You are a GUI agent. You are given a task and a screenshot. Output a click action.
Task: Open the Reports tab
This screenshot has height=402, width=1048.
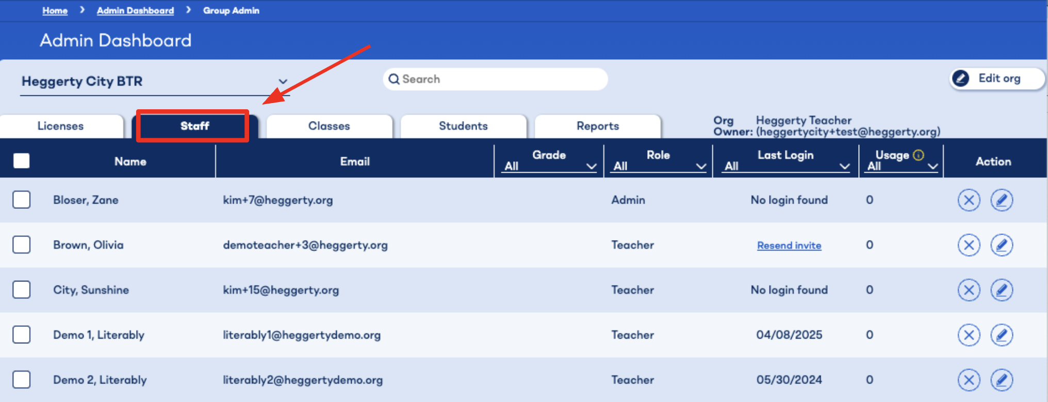pyautogui.click(x=598, y=126)
